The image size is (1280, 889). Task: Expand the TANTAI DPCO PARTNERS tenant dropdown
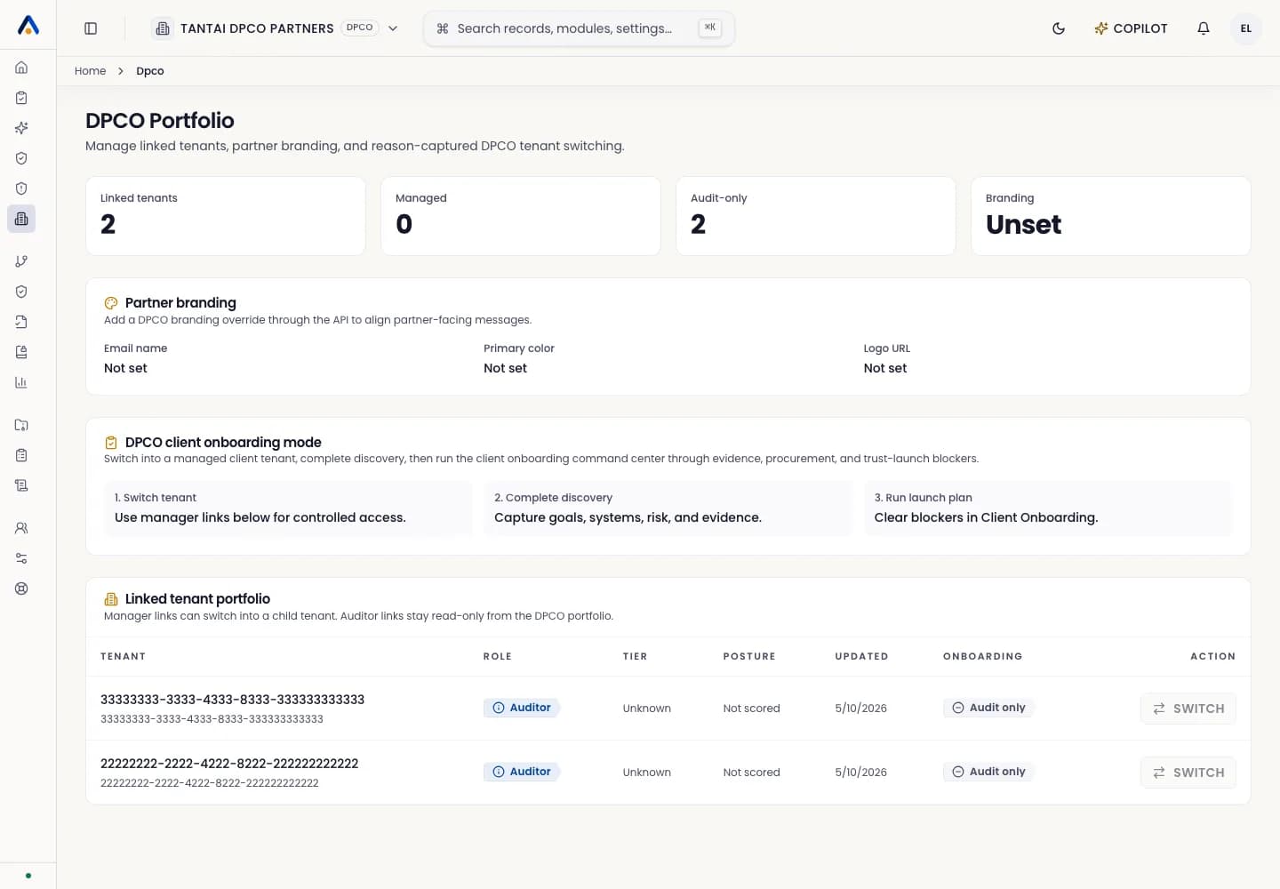[x=275, y=28]
